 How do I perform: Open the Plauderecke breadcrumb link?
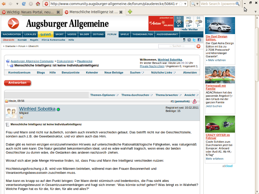click(84, 61)
